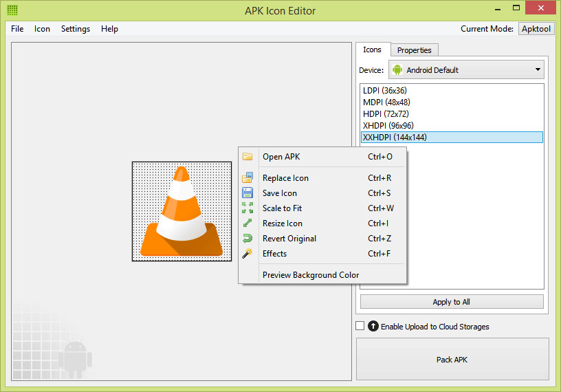561x392 pixels.
Task: Click the Open APK folder icon
Action: click(x=247, y=156)
